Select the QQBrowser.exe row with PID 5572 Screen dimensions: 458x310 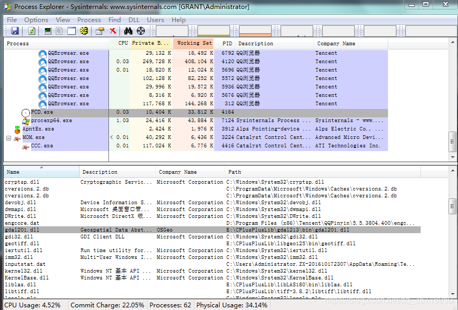pyautogui.click(x=196, y=78)
